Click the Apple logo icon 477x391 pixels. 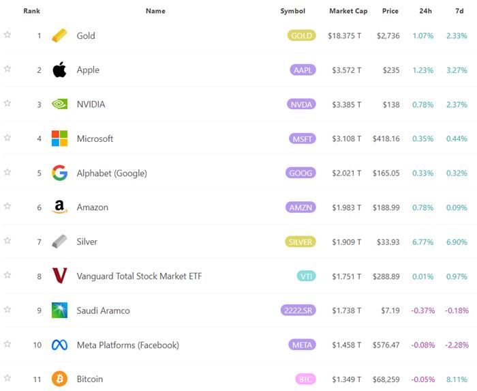click(60, 70)
